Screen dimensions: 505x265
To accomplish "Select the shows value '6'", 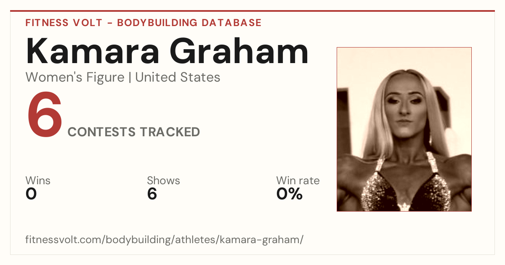I will coord(152,194).
